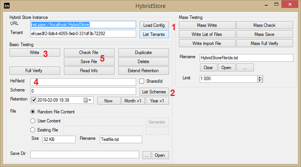Viewport: 301px width, 167px height.
Task: Click the HybridStore app icon in title bar
Action: 7,6
